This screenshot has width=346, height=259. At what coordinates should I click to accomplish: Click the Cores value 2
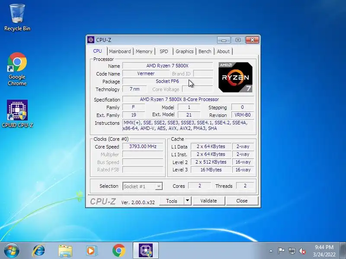click(199, 186)
